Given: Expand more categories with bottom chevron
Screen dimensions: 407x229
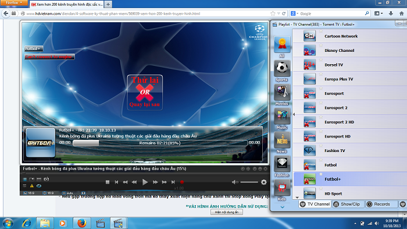Looking at the screenshot, I should [283, 207].
